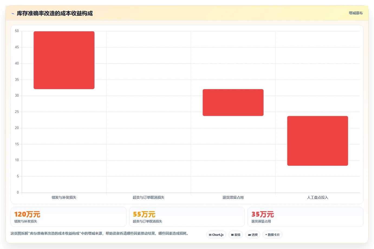374x249 pixels.
Task: Click the x-axis label 退货滞留占用
Action: pos(233,197)
